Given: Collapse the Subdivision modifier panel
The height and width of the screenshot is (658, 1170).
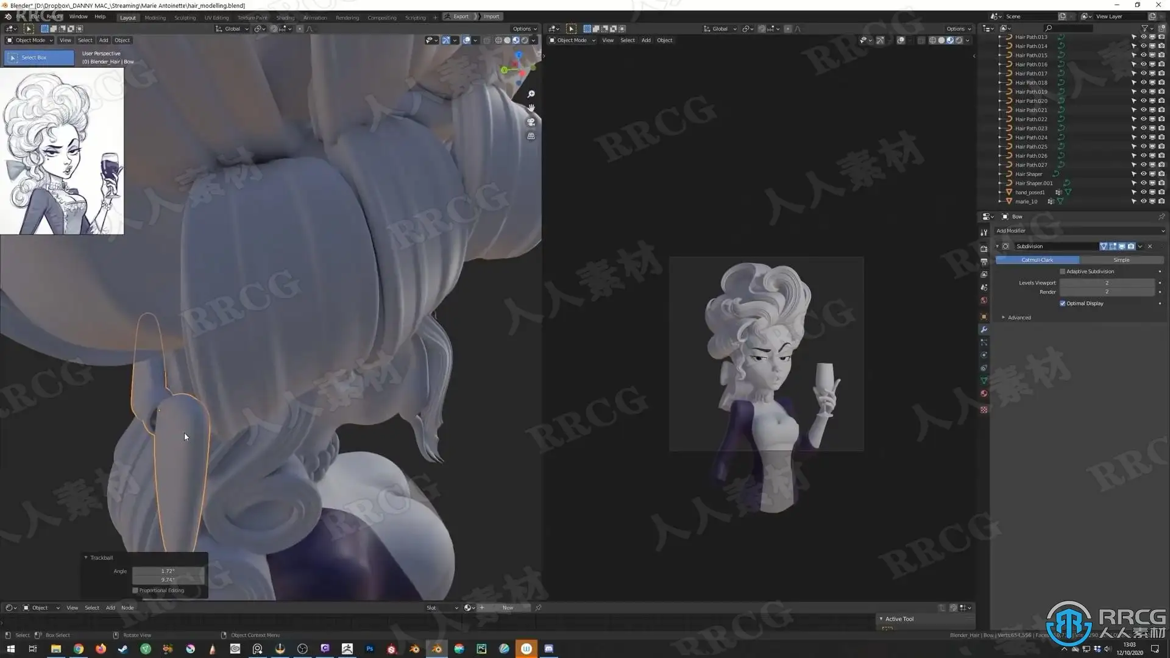Looking at the screenshot, I should 998,246.
